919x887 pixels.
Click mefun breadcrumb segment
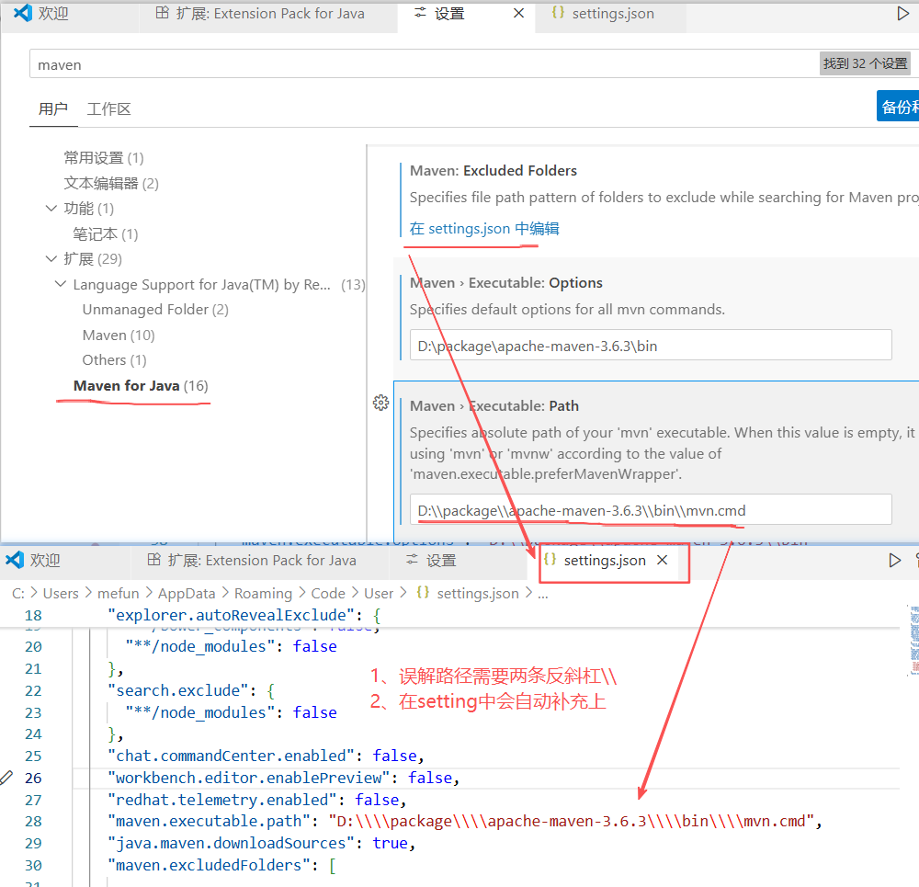(119, 593)
